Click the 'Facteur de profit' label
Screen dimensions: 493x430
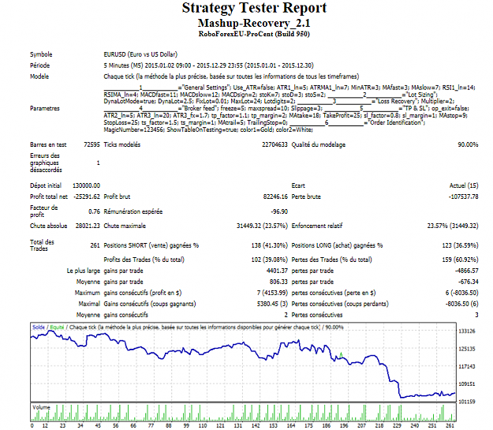point(43,211)
